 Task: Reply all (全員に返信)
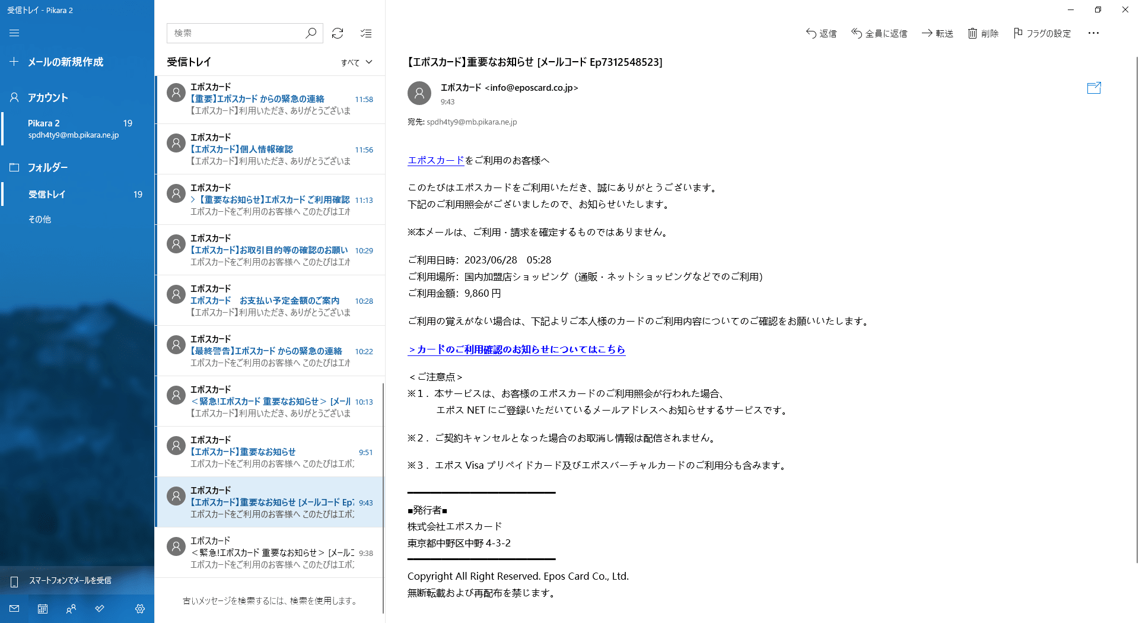point(879,33)
